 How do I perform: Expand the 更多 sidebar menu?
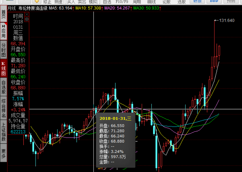coord(3,154)
